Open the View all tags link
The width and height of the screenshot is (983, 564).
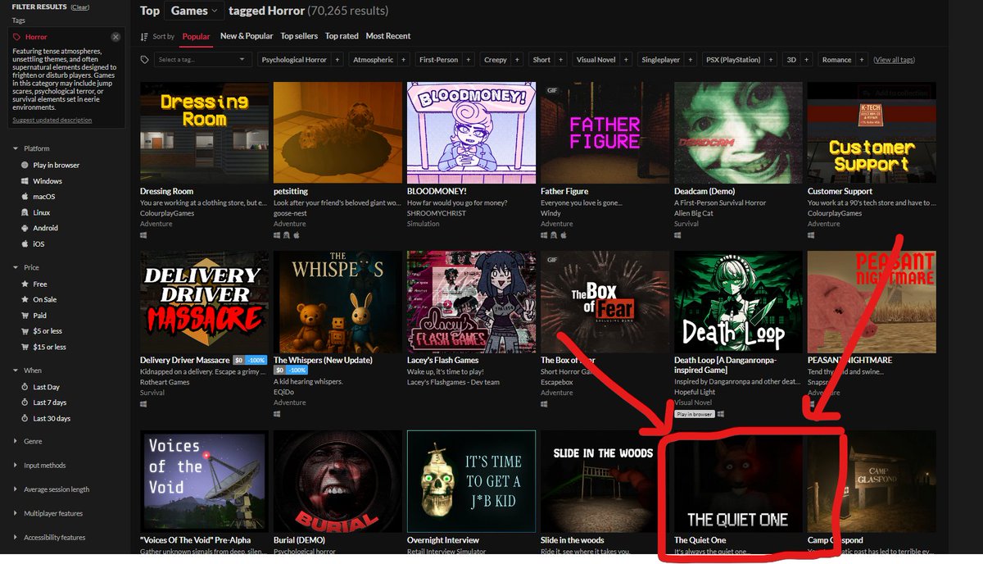[894, 60]
